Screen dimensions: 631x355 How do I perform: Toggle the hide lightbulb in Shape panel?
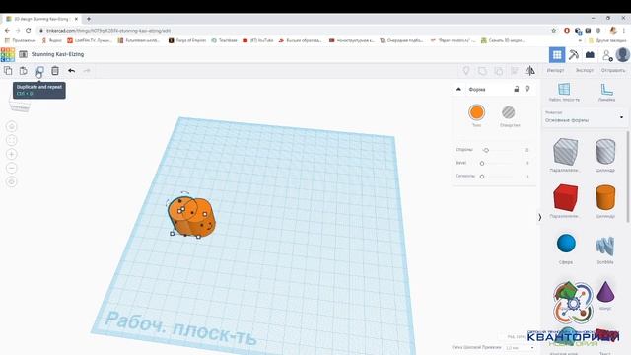pyautogui.click(x=527, y=89)
